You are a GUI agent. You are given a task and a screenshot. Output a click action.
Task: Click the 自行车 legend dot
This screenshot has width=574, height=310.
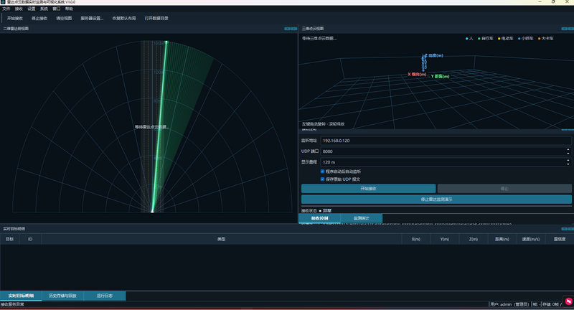pyautogui.click(x=479, y=39)
